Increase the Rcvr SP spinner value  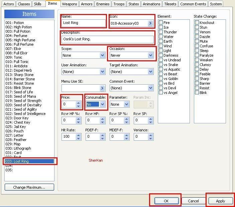click(150, 119)
